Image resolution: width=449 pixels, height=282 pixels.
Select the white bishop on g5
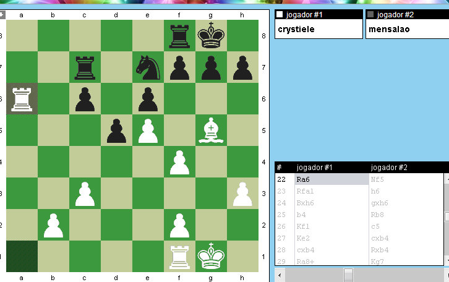pyautogui.click(x=211, y=130)
